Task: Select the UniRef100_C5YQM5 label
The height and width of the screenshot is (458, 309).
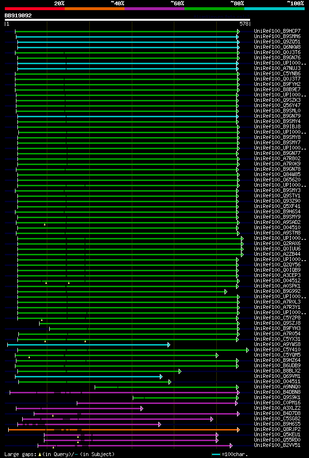Action: point(278,355)
